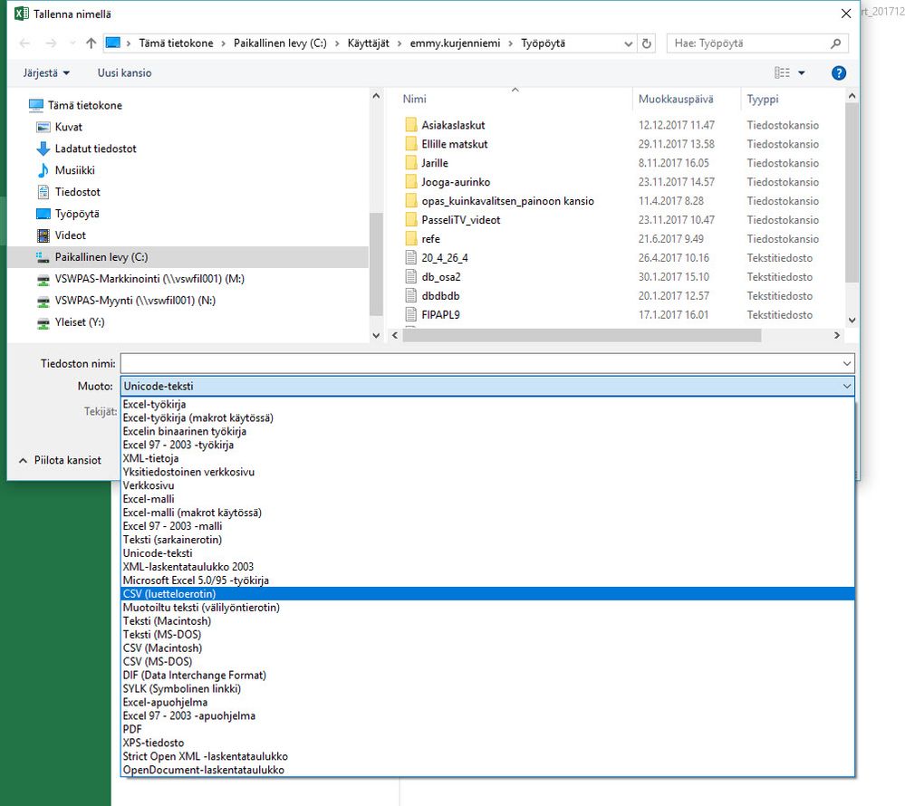Select Verkkosivu format option
Image resolution: width=905 pixels, height=806 pixels.
pyautogui.click(x=487, y=485)
